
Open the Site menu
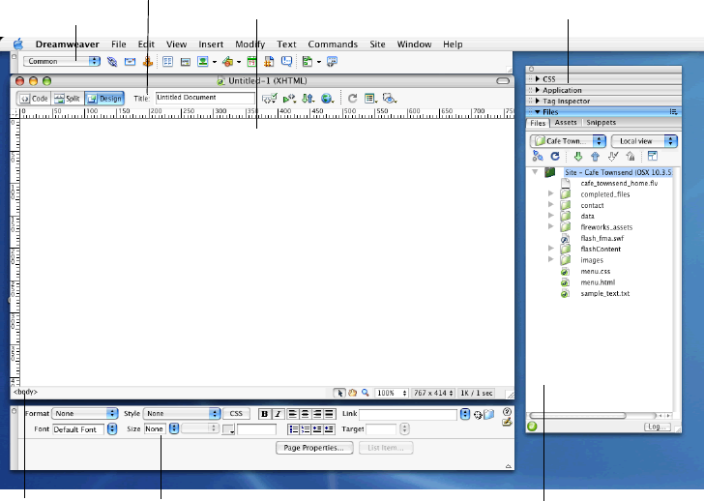pos(377,44)
